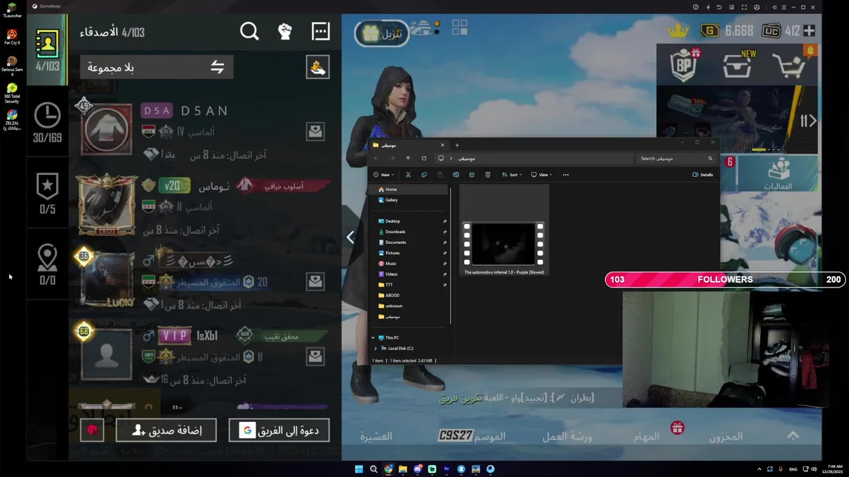The image size is (849, 477).
Task: Open New dropdown in File Explorer
Action: coord(383,175)
